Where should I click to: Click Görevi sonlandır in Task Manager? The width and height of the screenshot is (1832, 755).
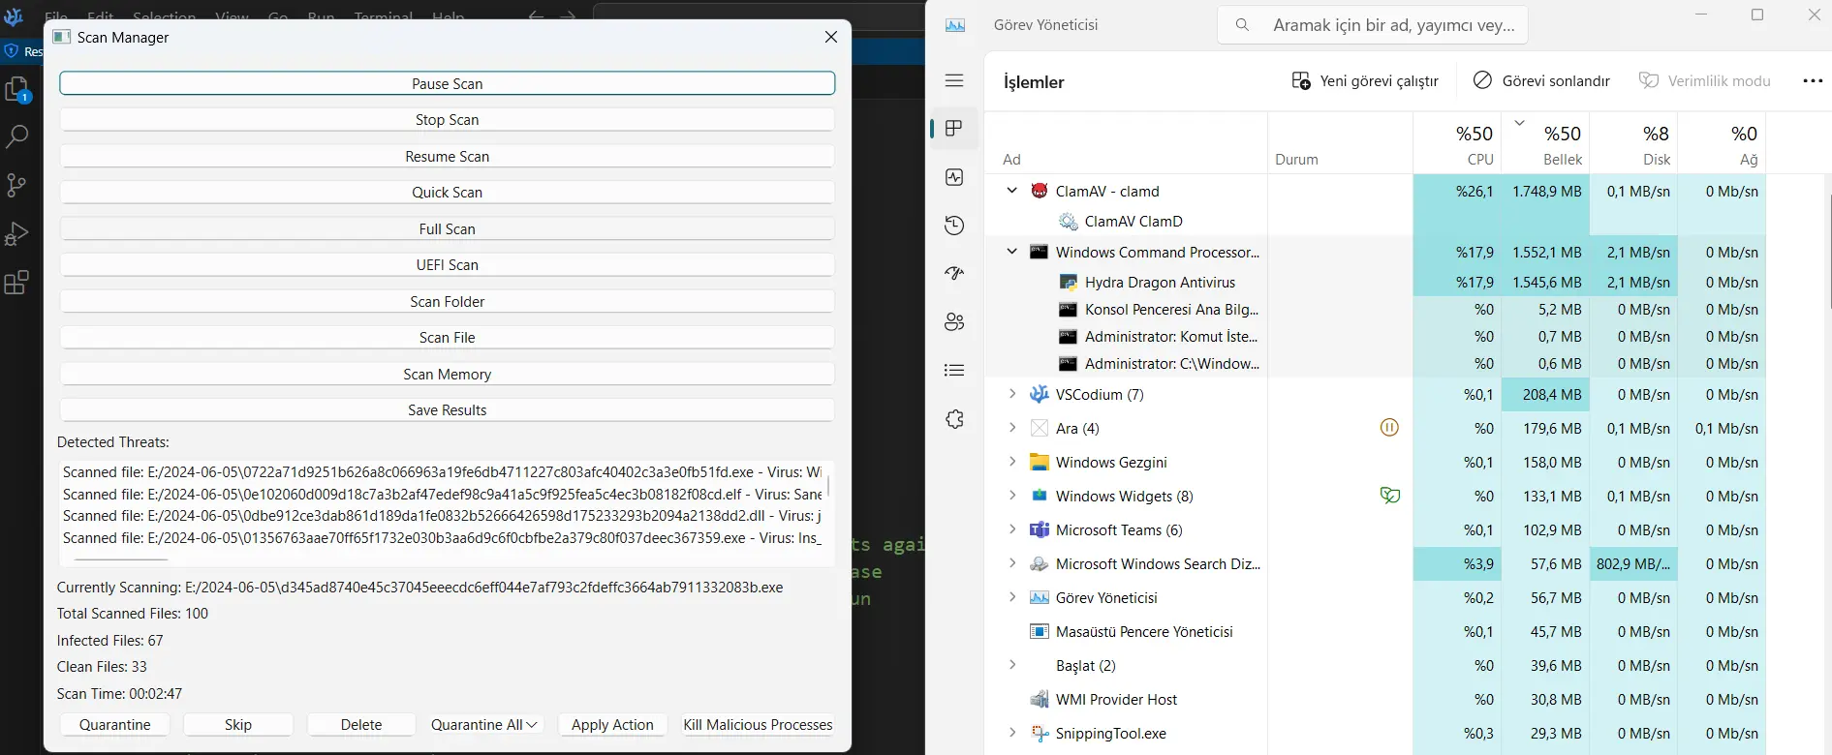1541,81
